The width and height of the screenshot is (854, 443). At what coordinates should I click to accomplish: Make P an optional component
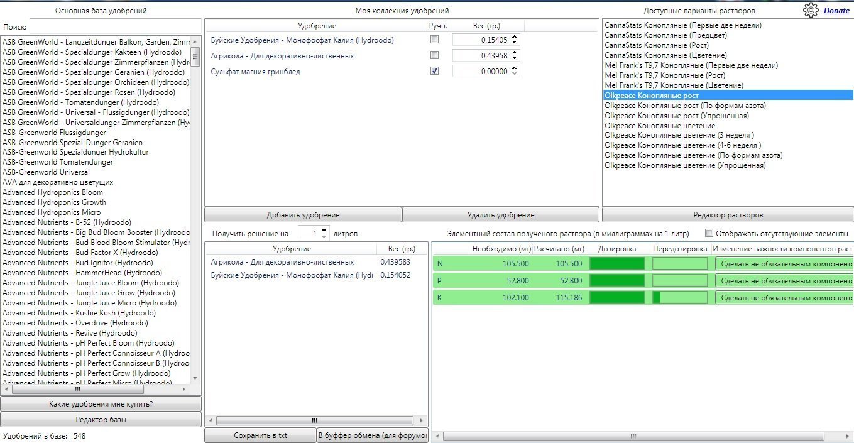coord(784,281)
